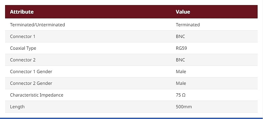
Task: Click the Terminated value cell
Action: 188,25
